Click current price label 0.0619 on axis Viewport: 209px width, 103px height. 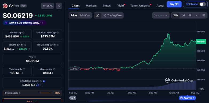pyautogui.click(x=201, y=42)
